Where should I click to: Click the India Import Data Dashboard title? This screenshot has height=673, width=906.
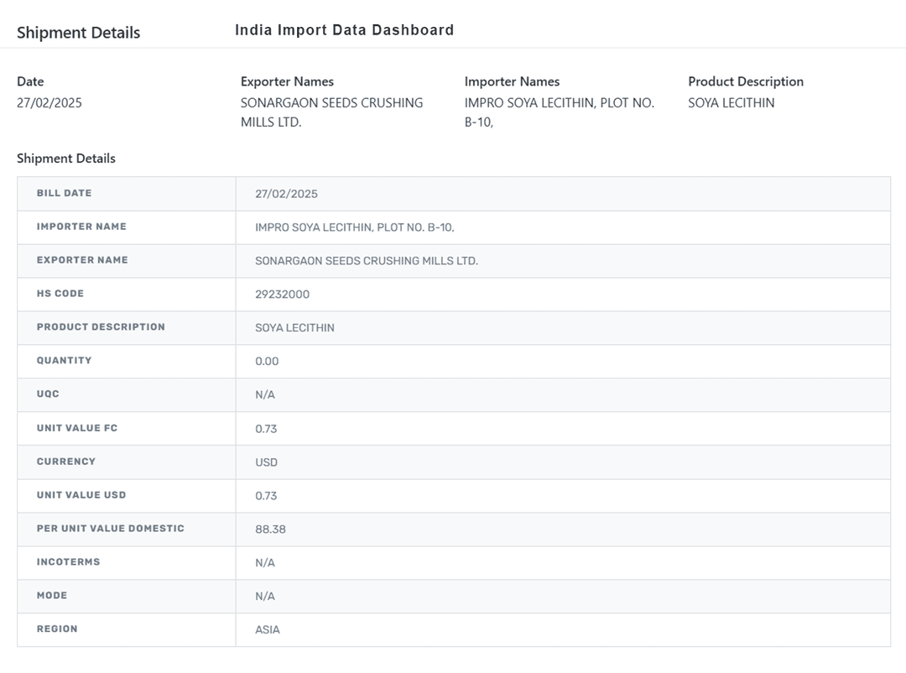(x=344, y=30)
